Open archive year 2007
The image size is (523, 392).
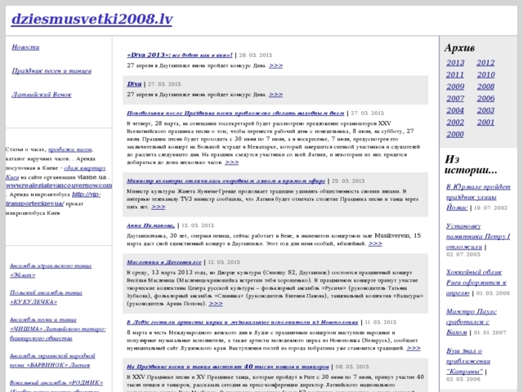pos(455,98)
